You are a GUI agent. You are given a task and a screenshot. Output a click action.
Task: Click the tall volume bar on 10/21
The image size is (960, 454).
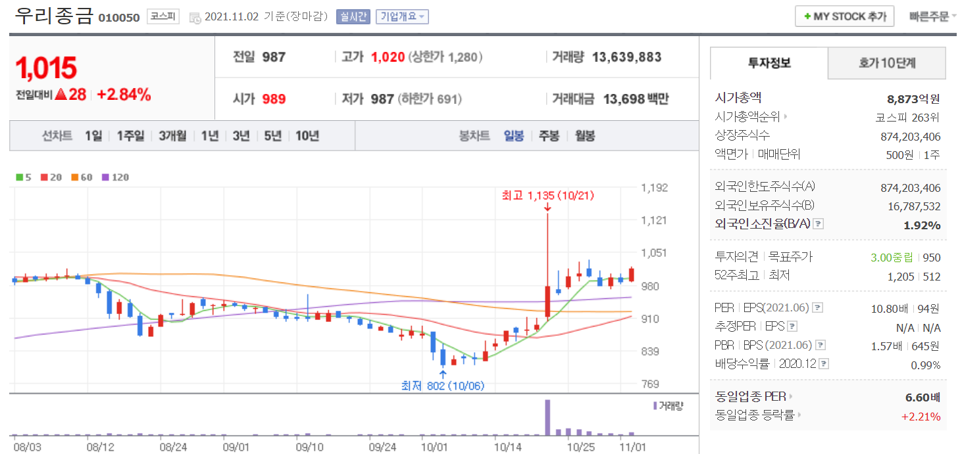point(547,417)
